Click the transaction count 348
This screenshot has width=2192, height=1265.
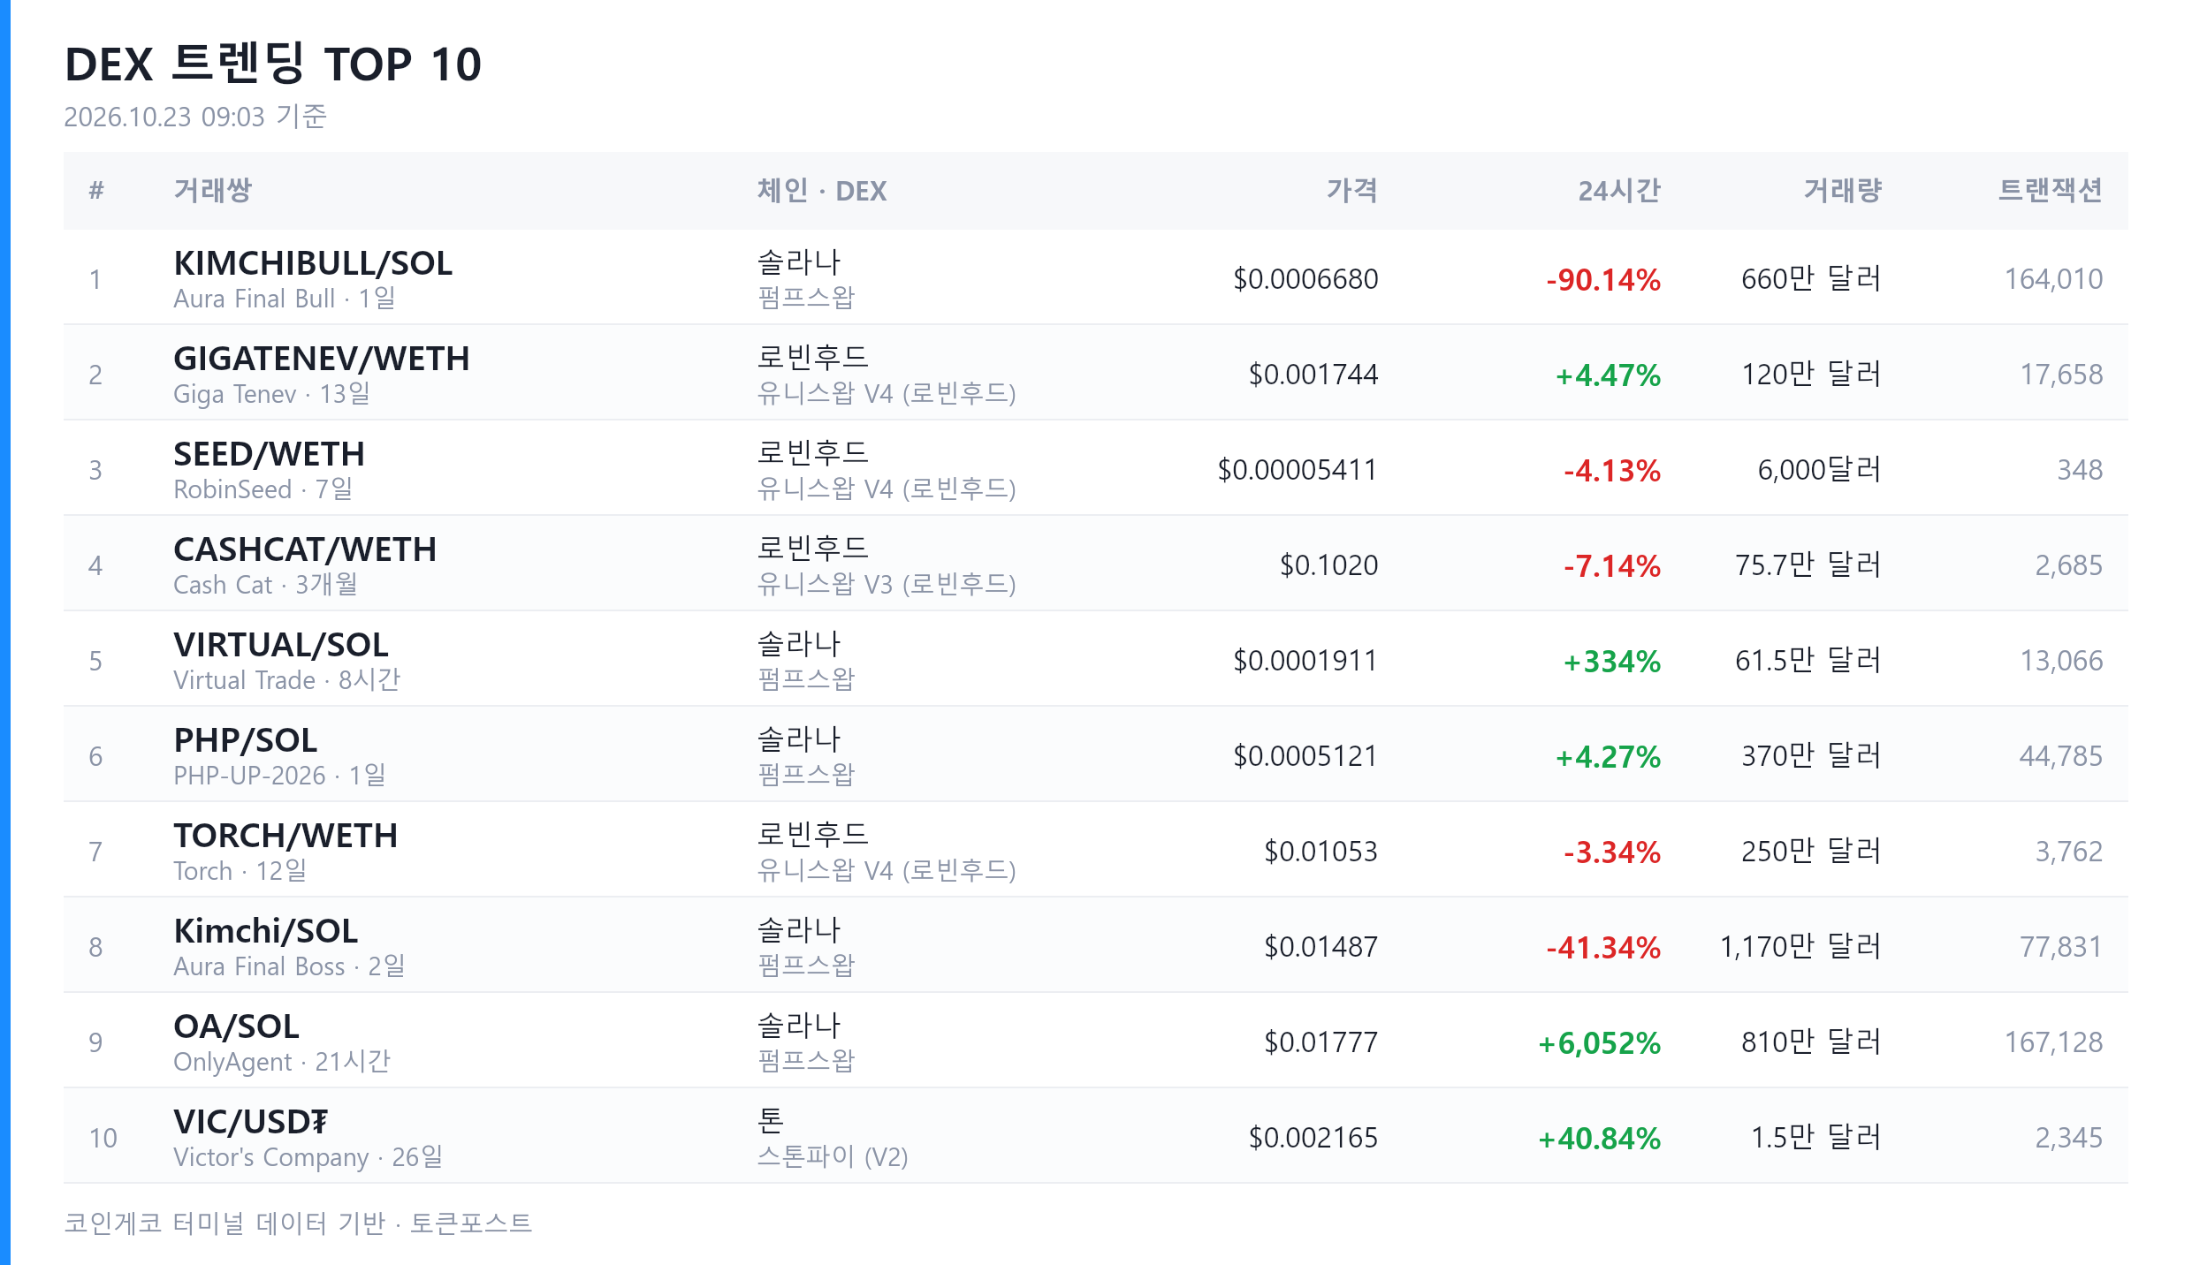[x=2081, y=470]
